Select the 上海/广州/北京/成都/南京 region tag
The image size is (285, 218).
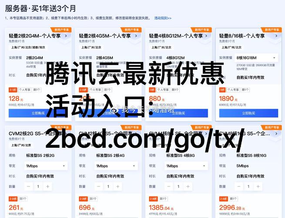(x=28, y=48)
